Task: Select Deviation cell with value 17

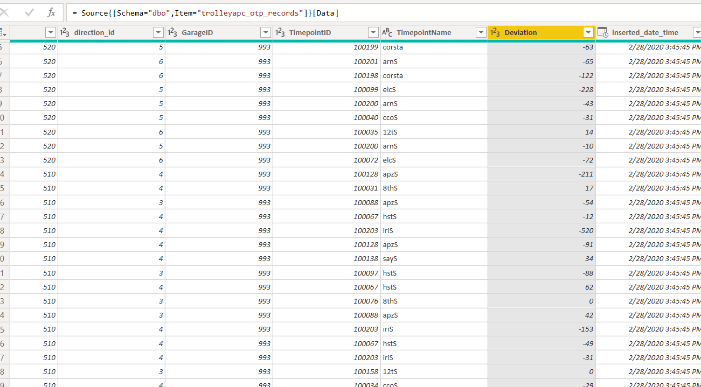Action: point(542,188)
